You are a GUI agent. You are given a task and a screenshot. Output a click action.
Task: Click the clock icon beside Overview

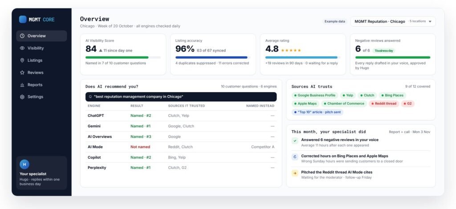pyautogui.click(x=22, y=36)
